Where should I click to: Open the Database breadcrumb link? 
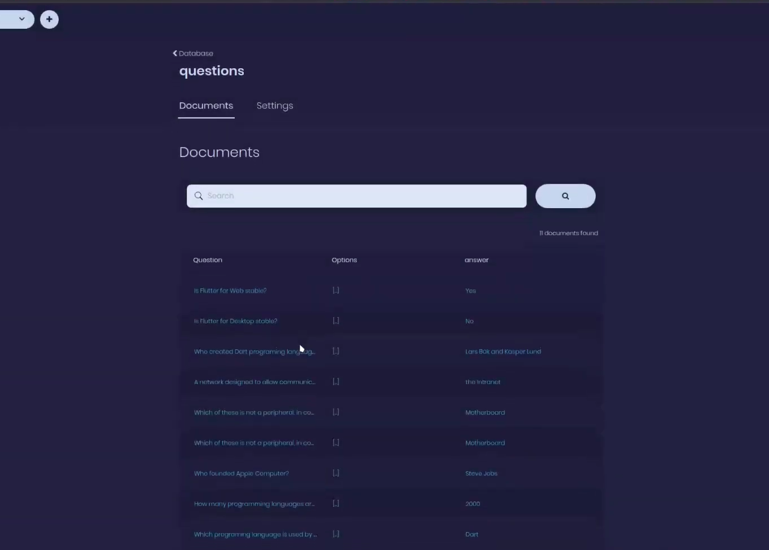click(x=196, y=53)
